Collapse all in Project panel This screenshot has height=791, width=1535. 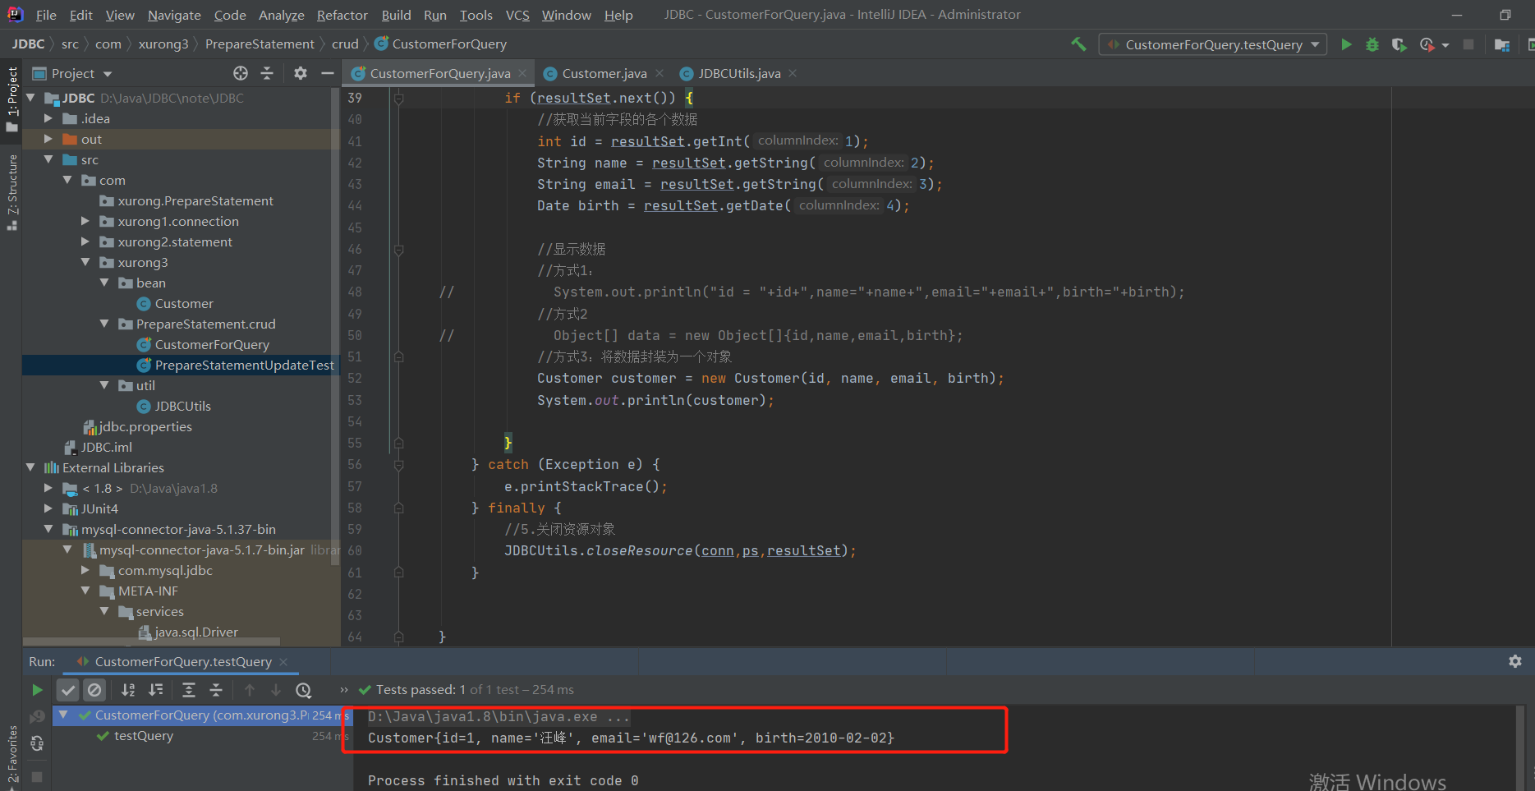coord(267,73)
